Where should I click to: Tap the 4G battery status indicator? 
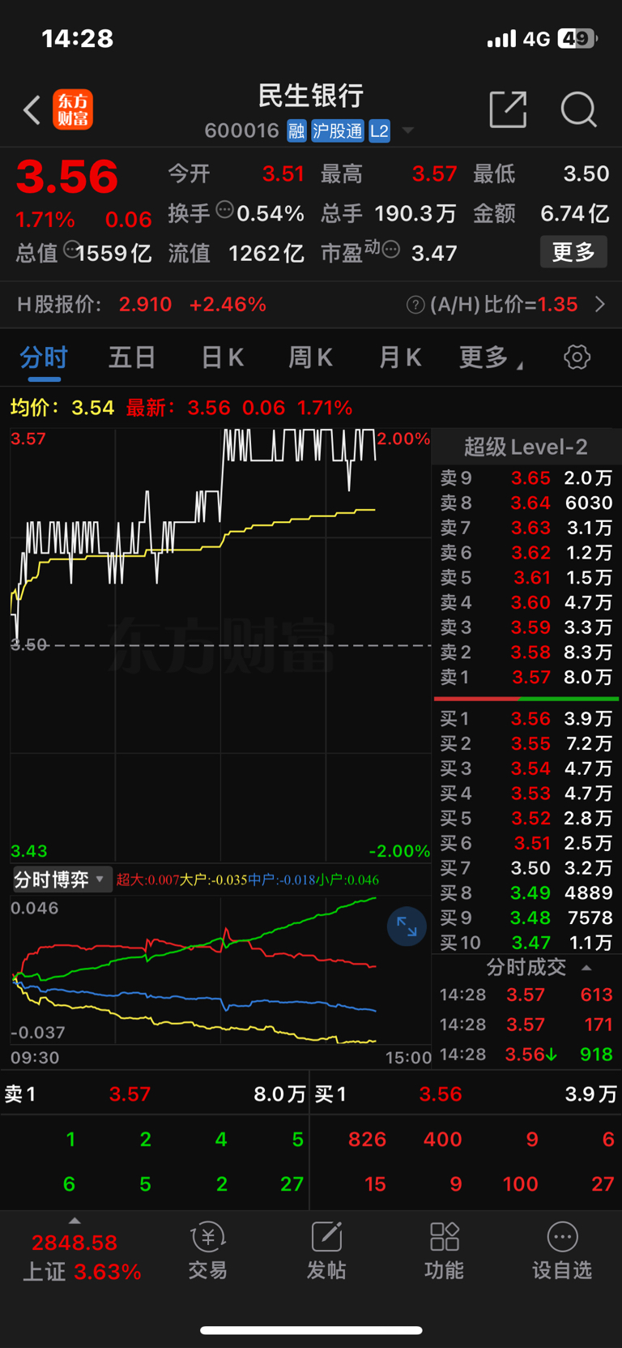pyautogui.click(x=577, y=38)
